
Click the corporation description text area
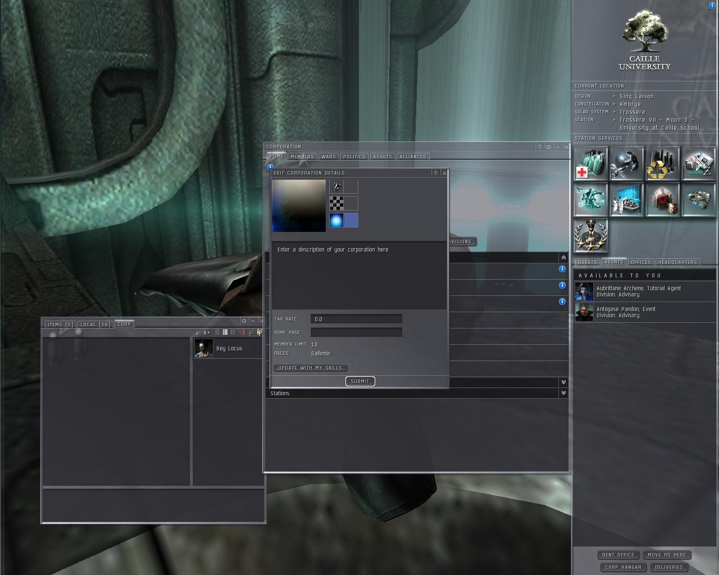359,276
